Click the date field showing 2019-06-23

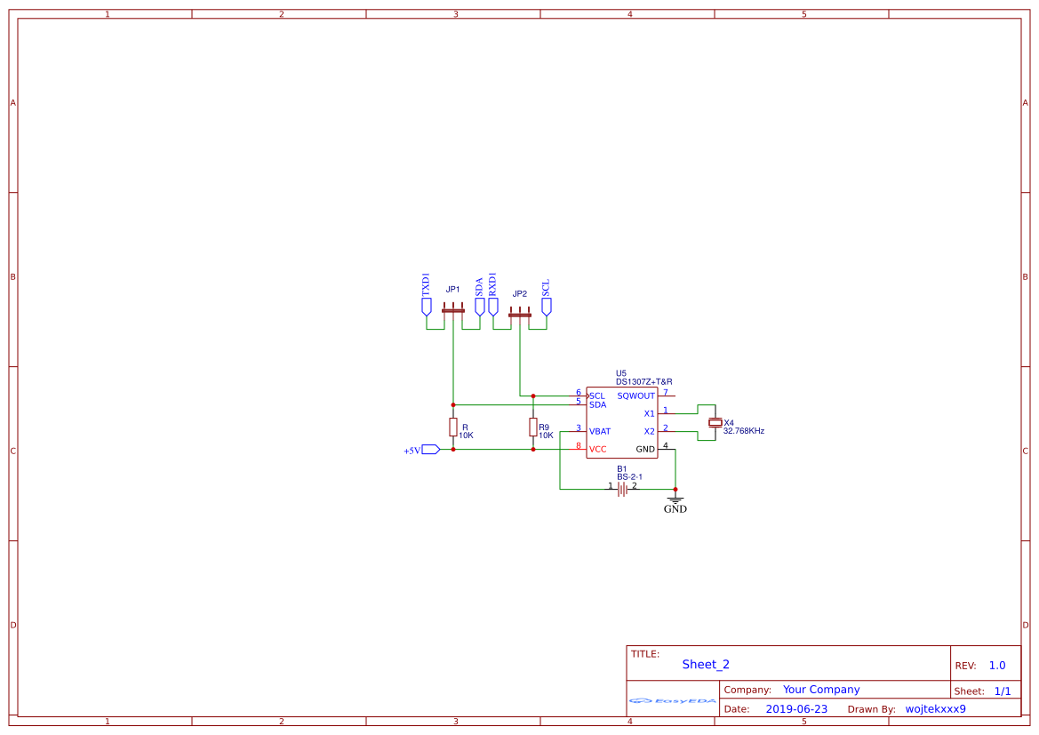pyautogui.click(x=796, y=708)
